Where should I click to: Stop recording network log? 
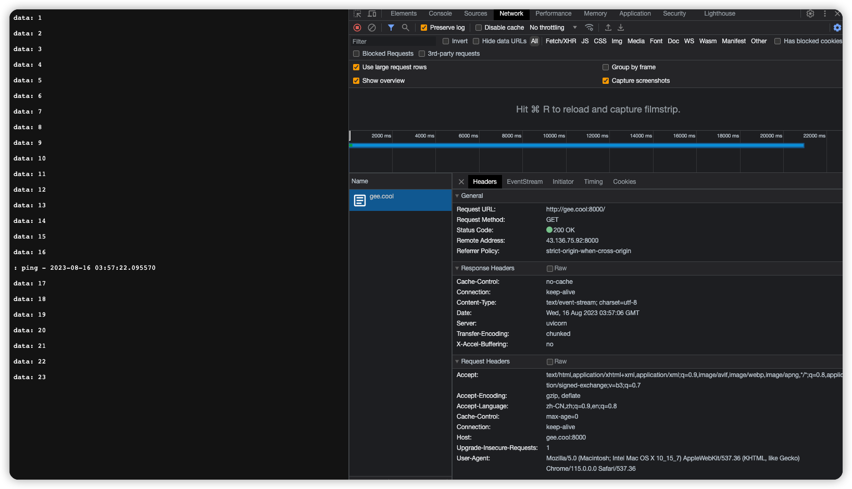[x=357, y=28]
